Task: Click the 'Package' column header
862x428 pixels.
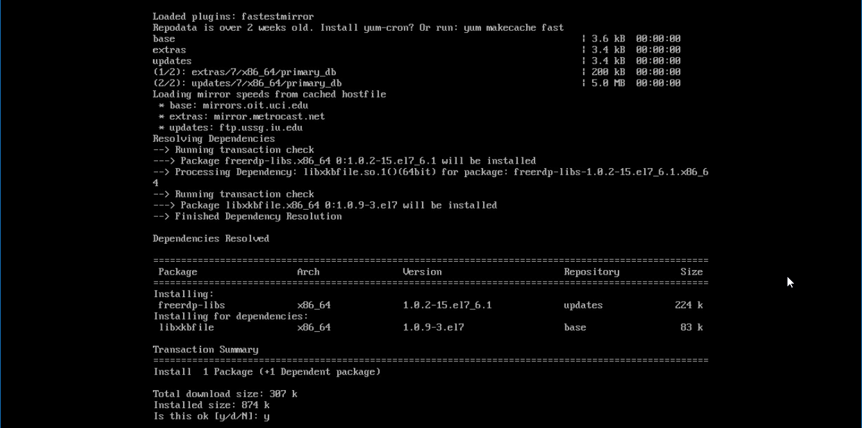Action: click(x=178, y=272)
